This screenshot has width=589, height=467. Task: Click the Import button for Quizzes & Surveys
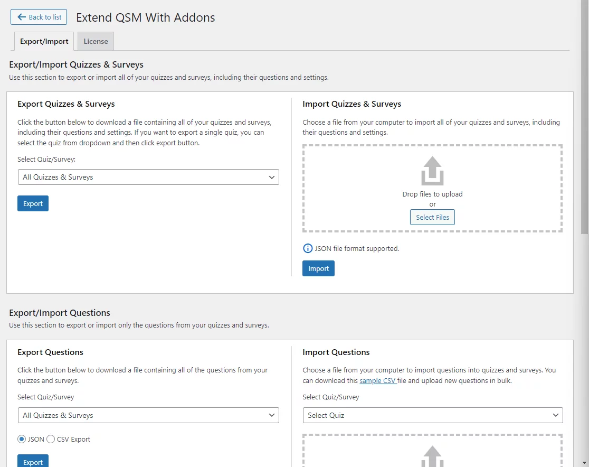pos(318,268)
